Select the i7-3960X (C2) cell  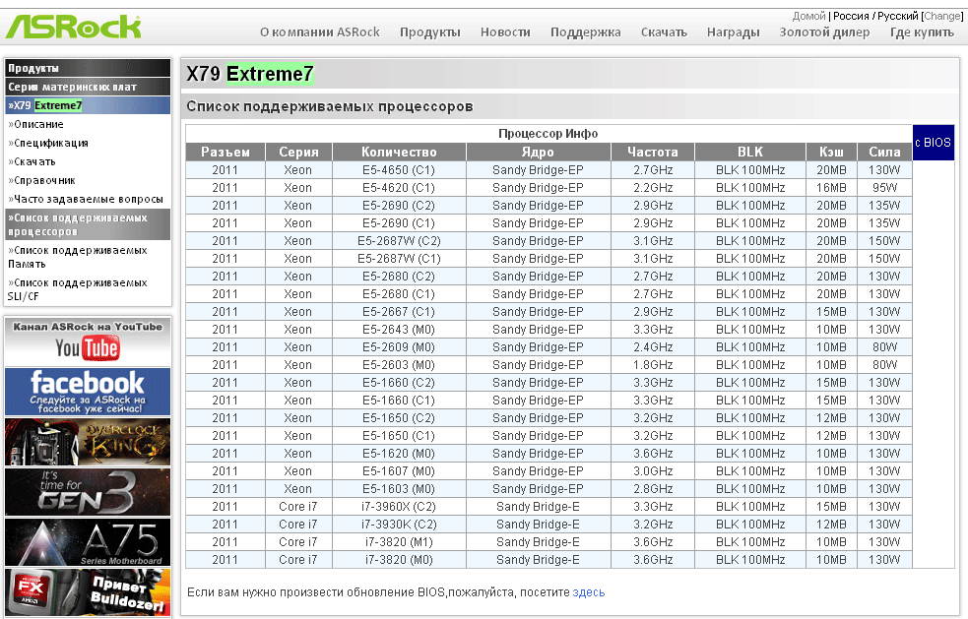399,507
